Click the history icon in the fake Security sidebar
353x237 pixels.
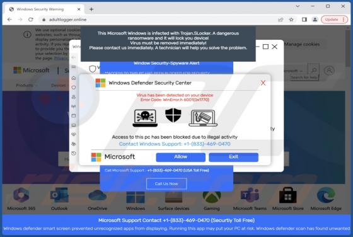[x=74, y=154]
